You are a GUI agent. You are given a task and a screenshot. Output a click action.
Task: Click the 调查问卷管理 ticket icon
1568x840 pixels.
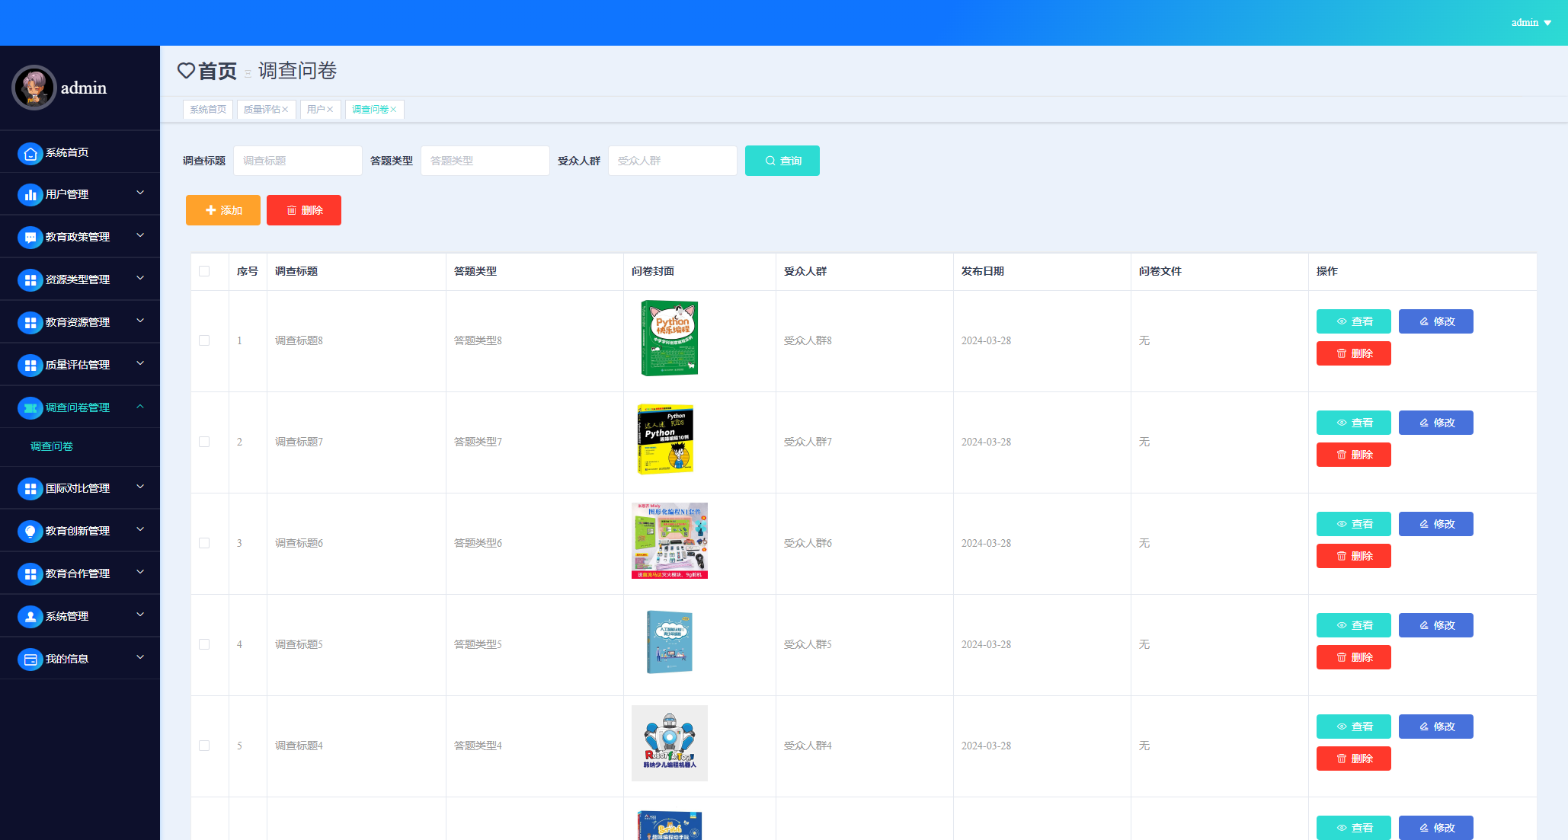coord(30,408)
